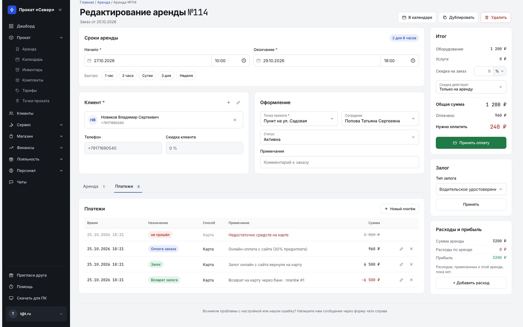Image resolution: width=523 pixels, height=327 pixels.
Task: Collapse the Прокат sidebar section
Action: tap(36, 38)
